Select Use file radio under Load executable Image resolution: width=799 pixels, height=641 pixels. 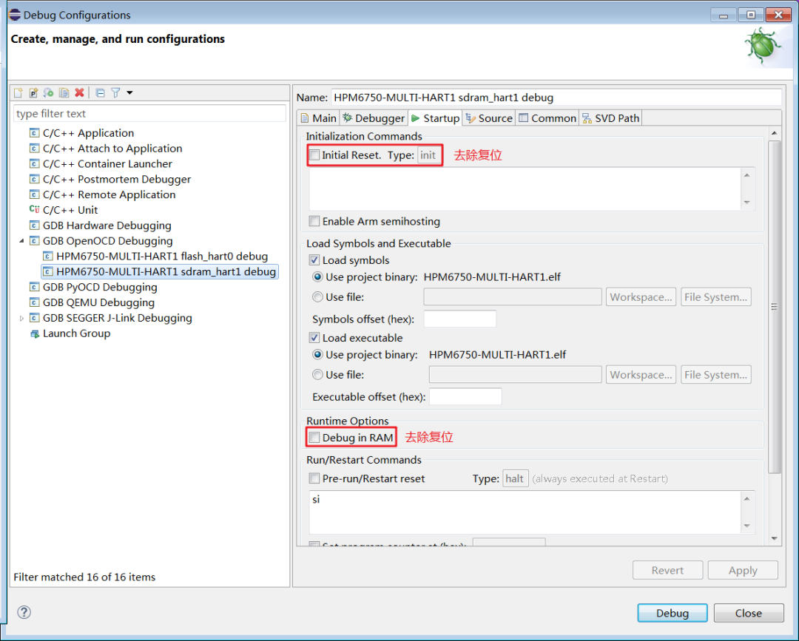pyautogui.click(x=317, y=375)
